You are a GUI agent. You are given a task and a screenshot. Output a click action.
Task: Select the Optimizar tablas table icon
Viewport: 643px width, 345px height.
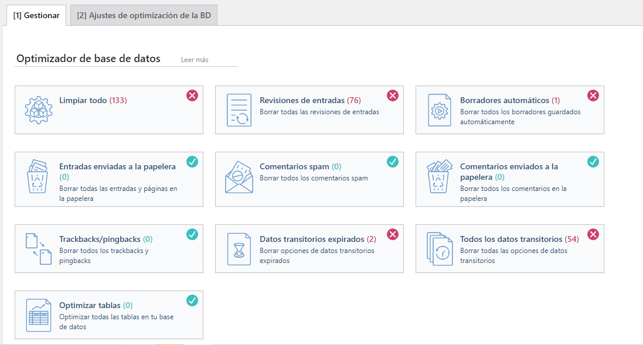click(x=38, y=315)
